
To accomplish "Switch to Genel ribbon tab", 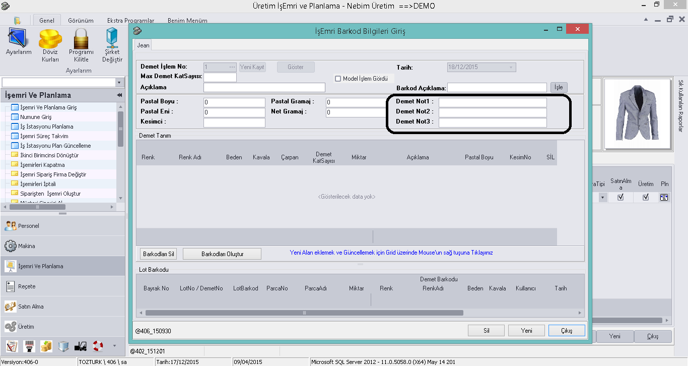I will click(x=47, y=21).
